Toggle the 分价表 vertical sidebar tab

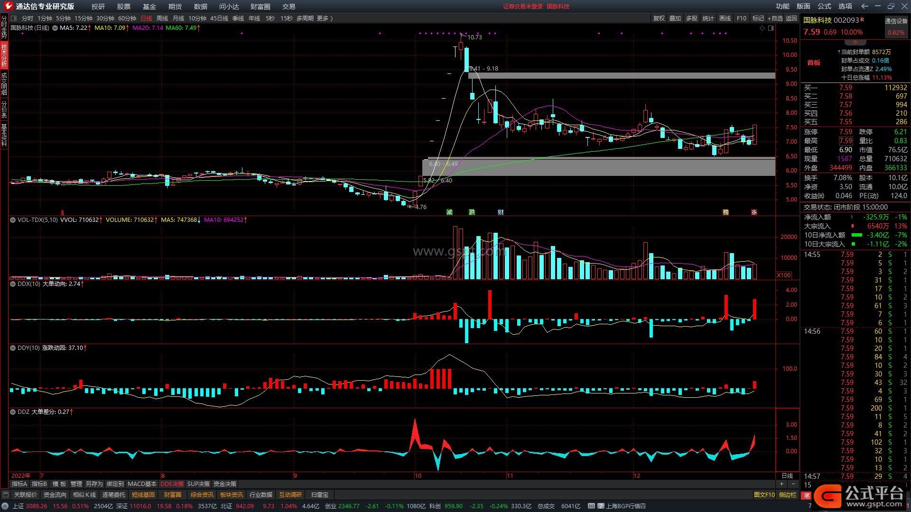tap(4, 109)
